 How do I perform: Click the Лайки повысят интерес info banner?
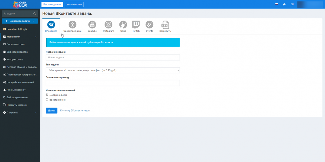click(x=113, y=42)
